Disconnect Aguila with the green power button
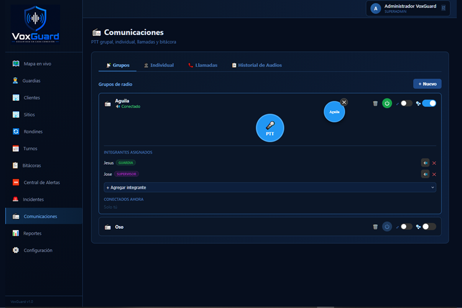This screenshot has width=462, height=308. click(387, 103)
